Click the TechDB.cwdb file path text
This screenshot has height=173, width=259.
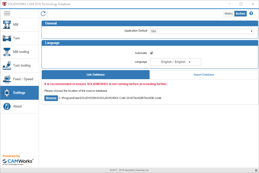coord(110,98)
